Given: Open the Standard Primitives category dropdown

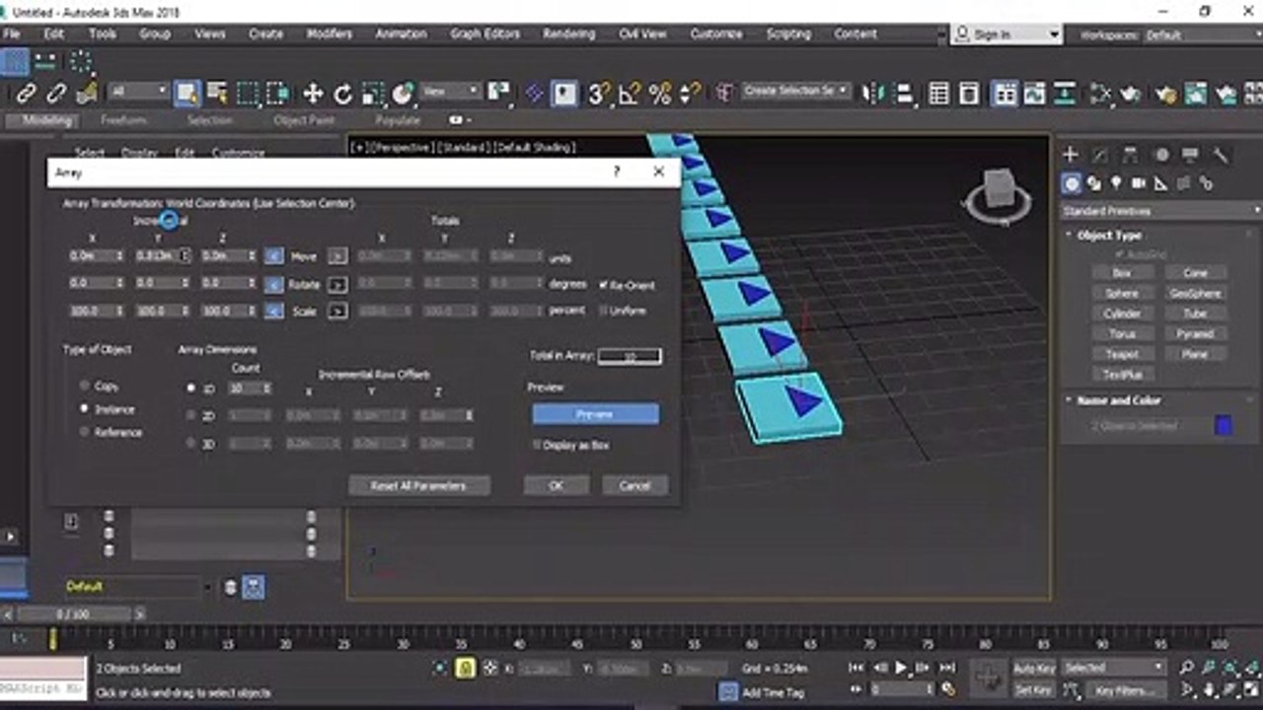Looking at the screenshot, I should click(1160, 211).
